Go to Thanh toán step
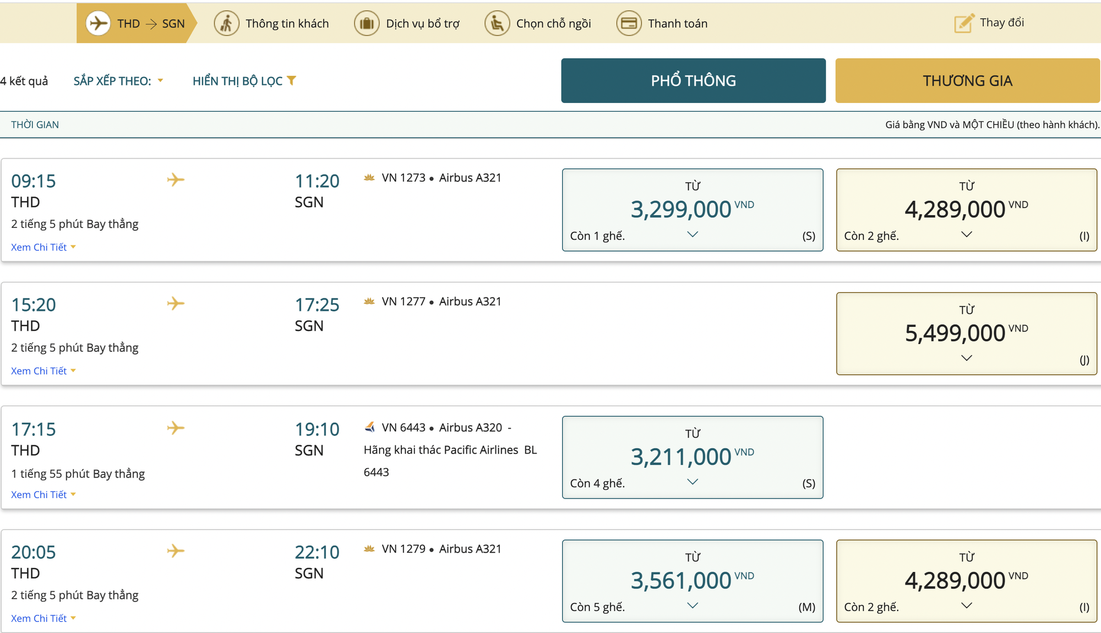1101x633 pixels. tap(662, 24)
